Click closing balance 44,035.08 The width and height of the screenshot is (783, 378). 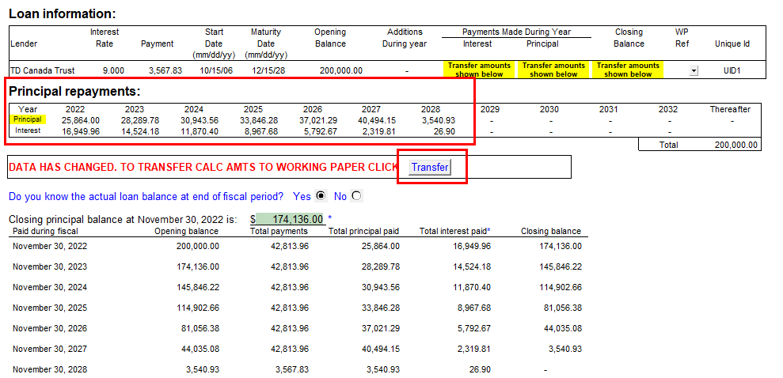click(563, 329)
